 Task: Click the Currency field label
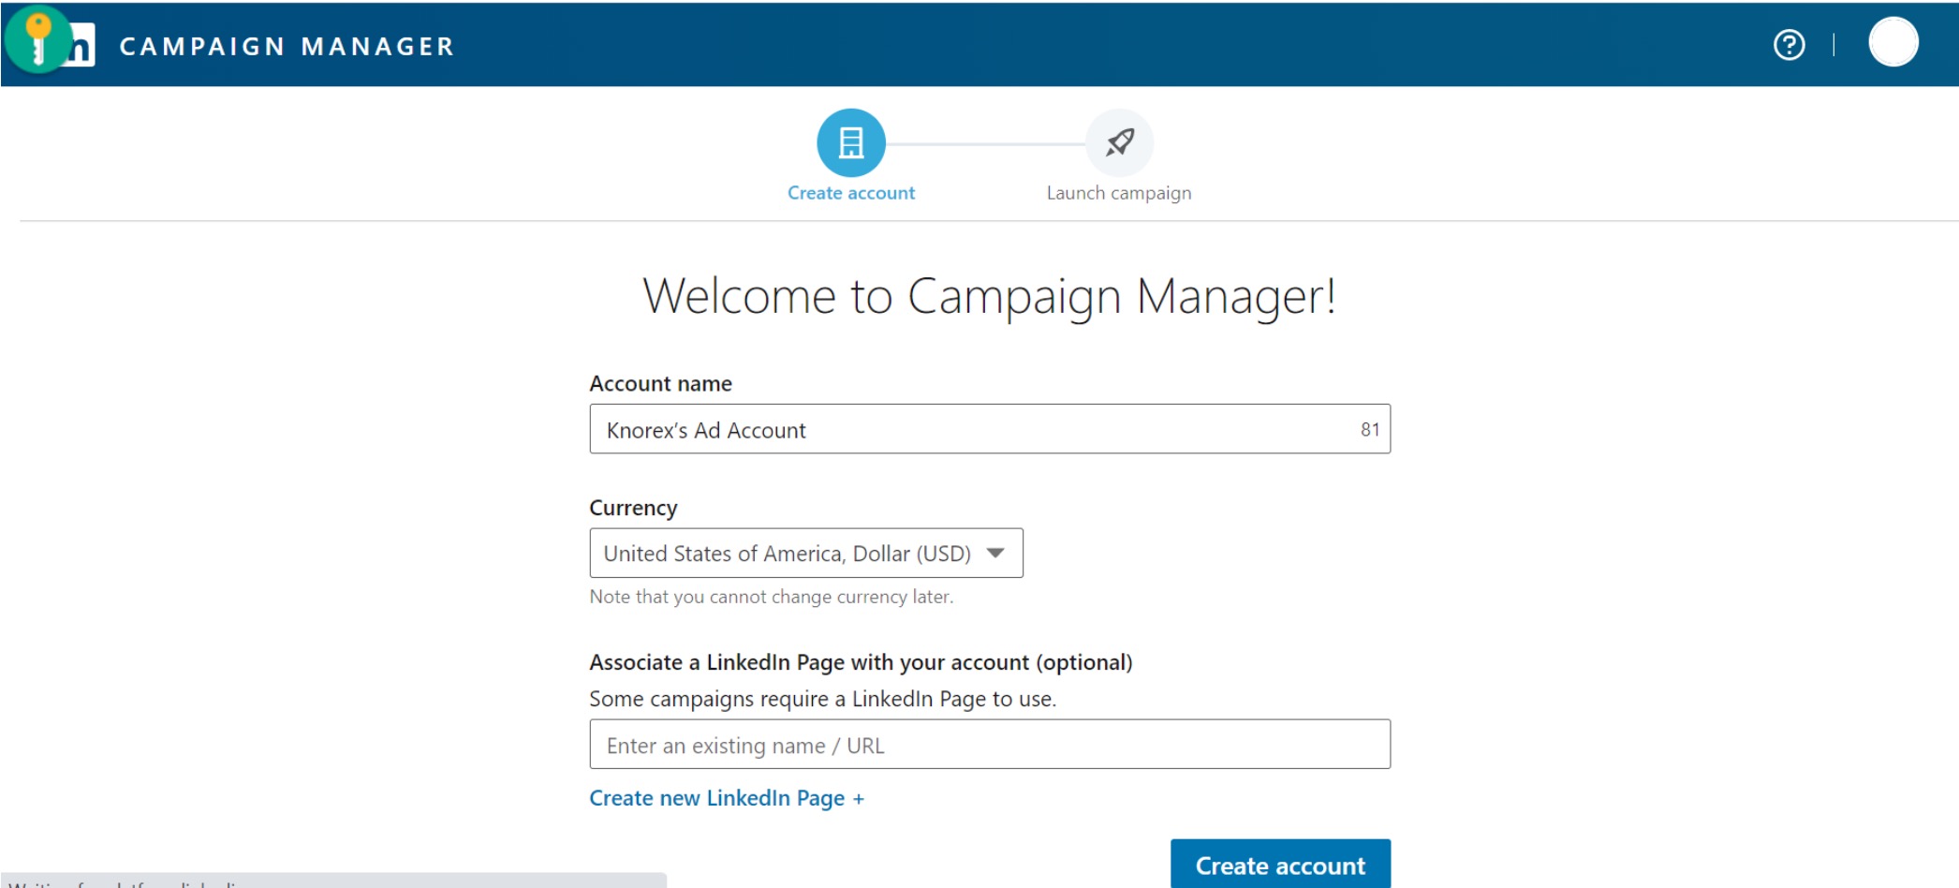tap(633, 508)
